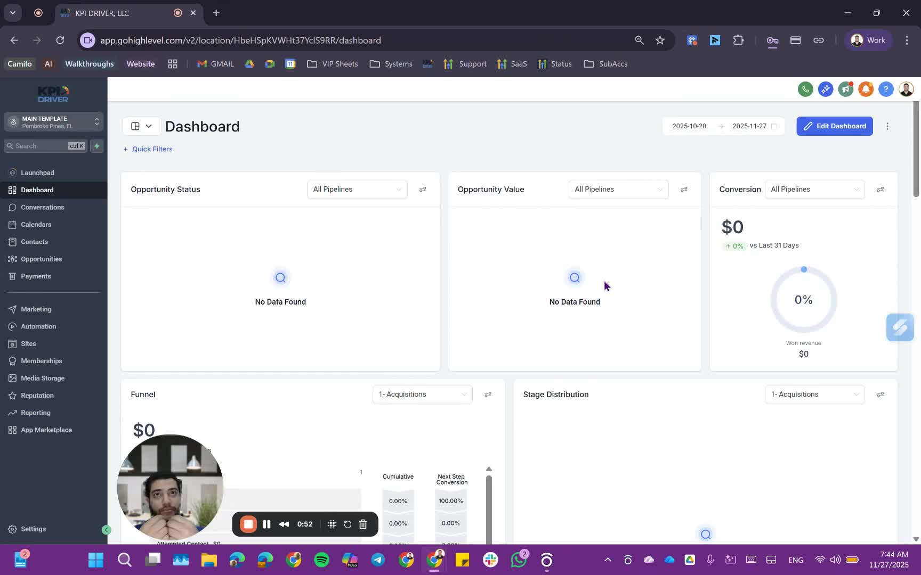The image size is (921, 575).
Task: Open Opportunity Value widget settings icon
Action: tap(684, 190)
